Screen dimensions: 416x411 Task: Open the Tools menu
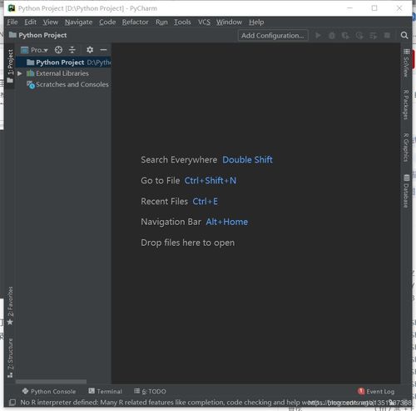[x=182, y=22]
